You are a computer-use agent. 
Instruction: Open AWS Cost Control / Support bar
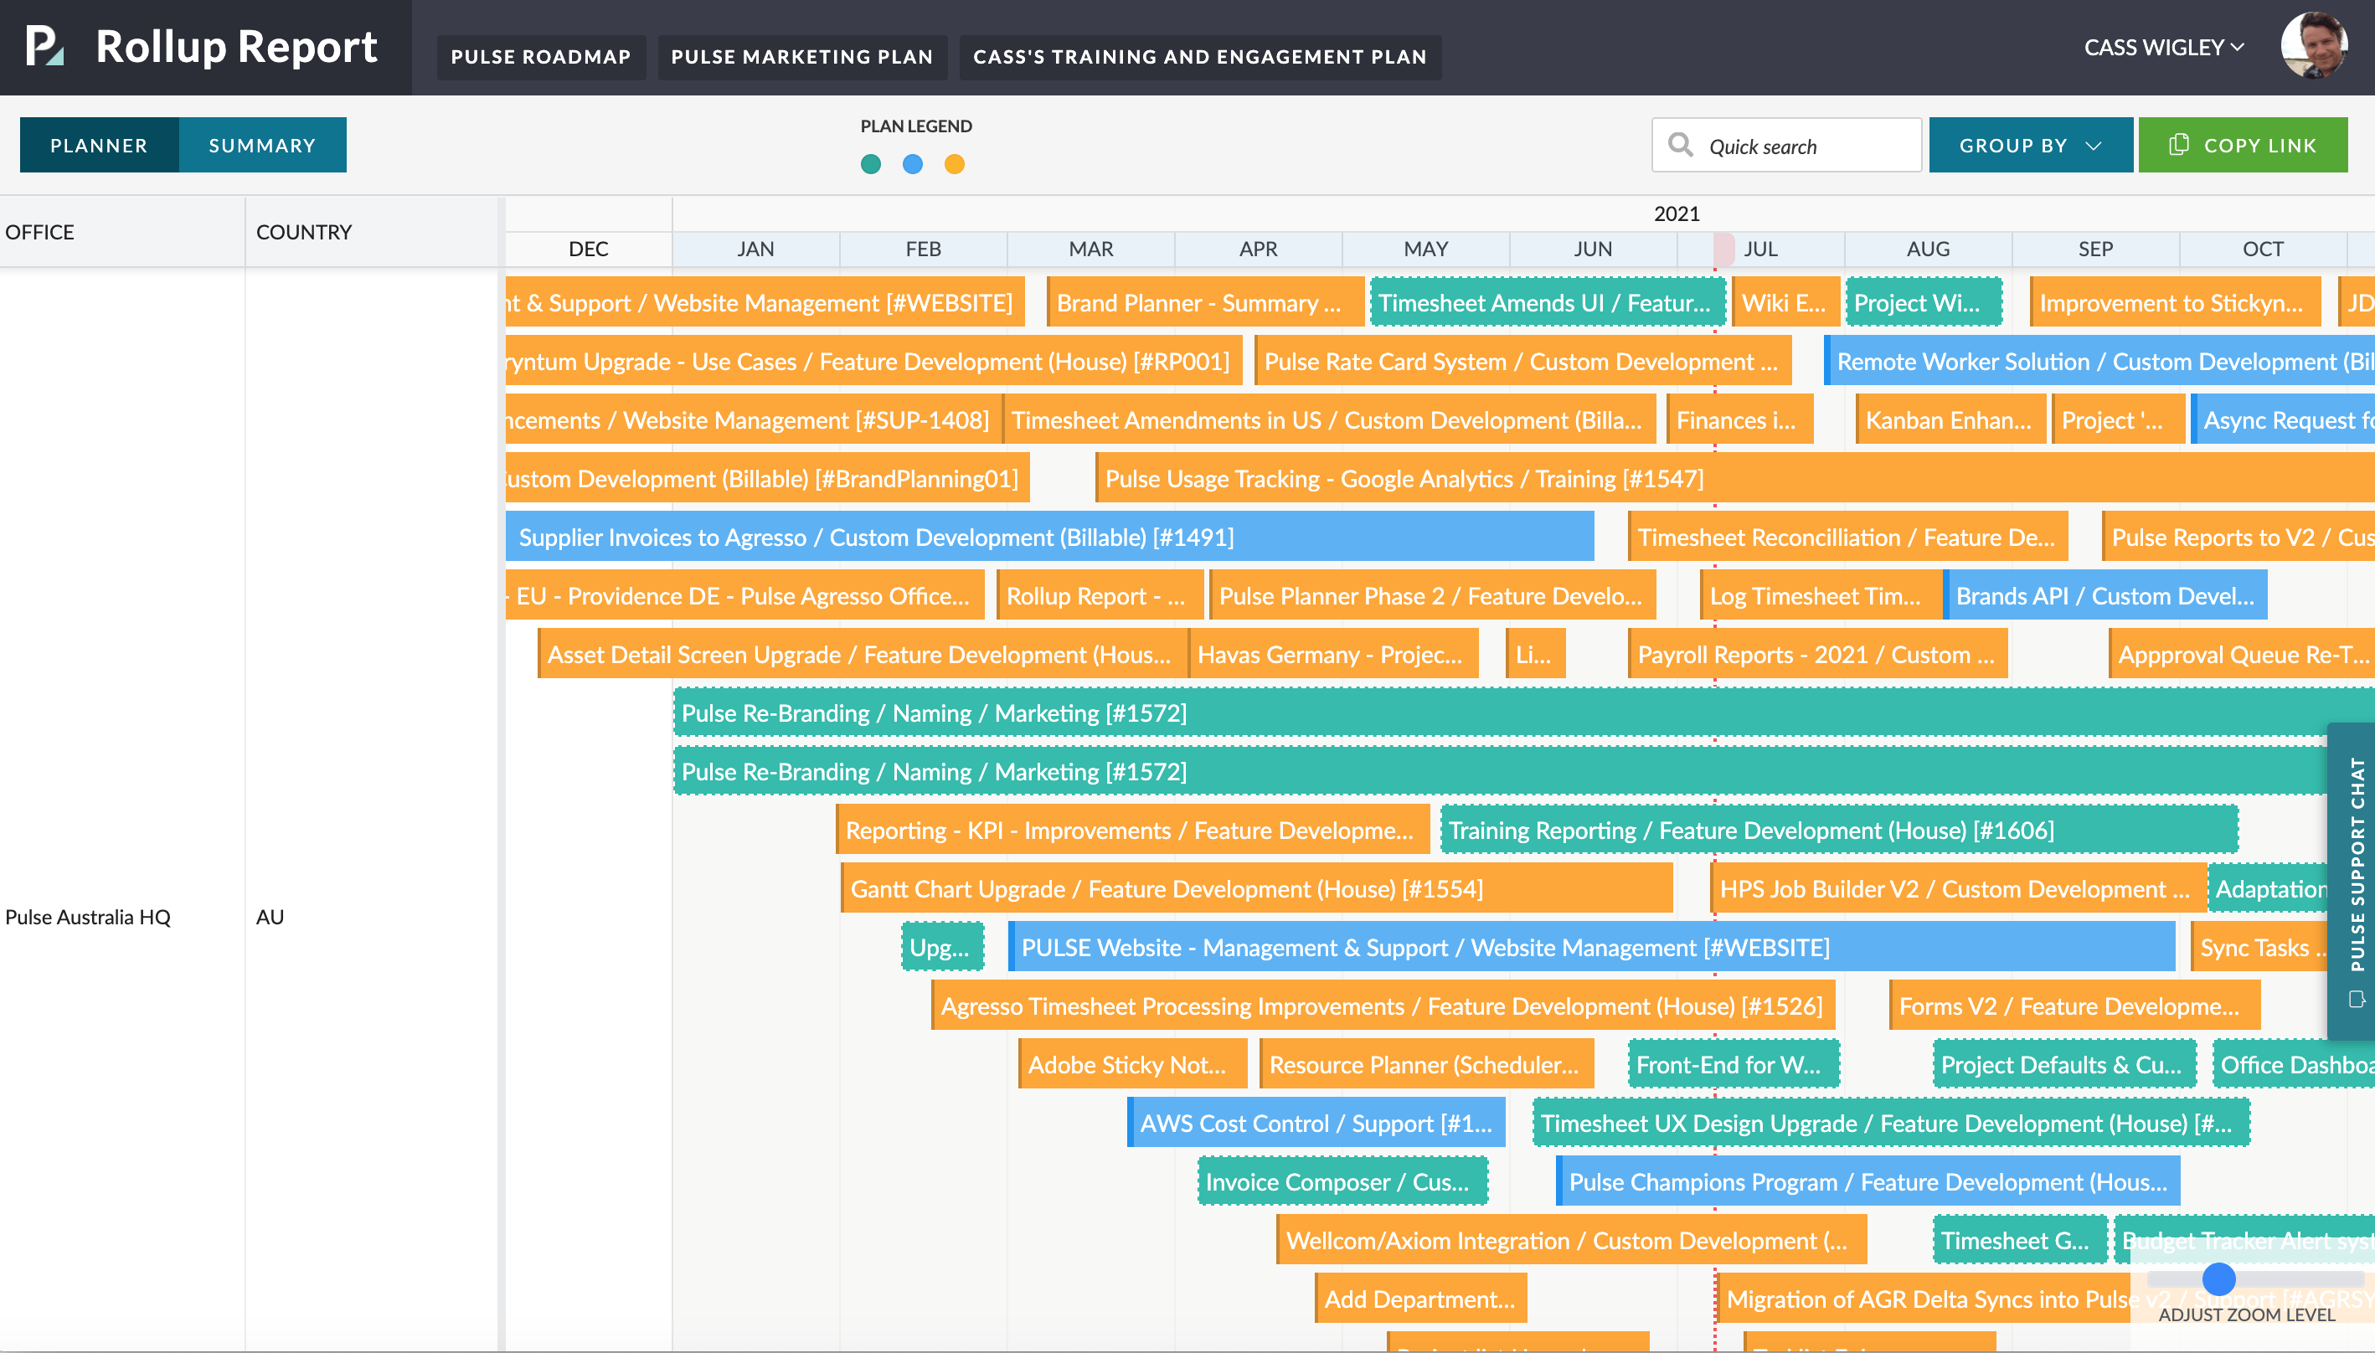coord(1316,1123)
